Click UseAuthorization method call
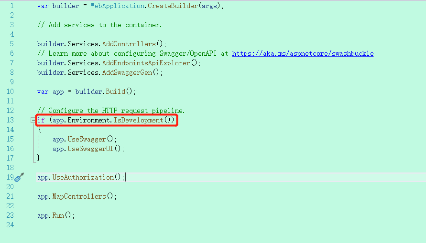426x243 pixels. click(83, 178)
